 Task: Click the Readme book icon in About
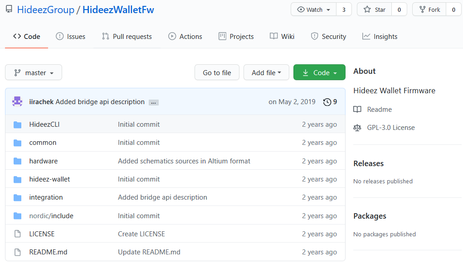[x=357, y=110]
